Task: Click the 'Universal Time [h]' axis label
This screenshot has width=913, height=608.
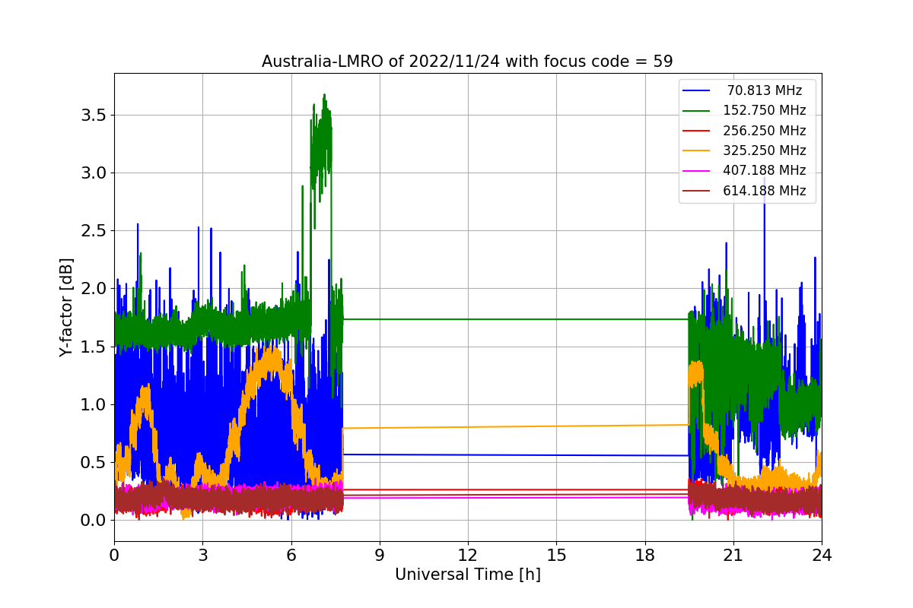Action: [x=468, y=575]
